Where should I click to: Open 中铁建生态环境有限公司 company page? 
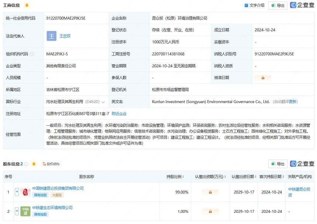[52, 208]
